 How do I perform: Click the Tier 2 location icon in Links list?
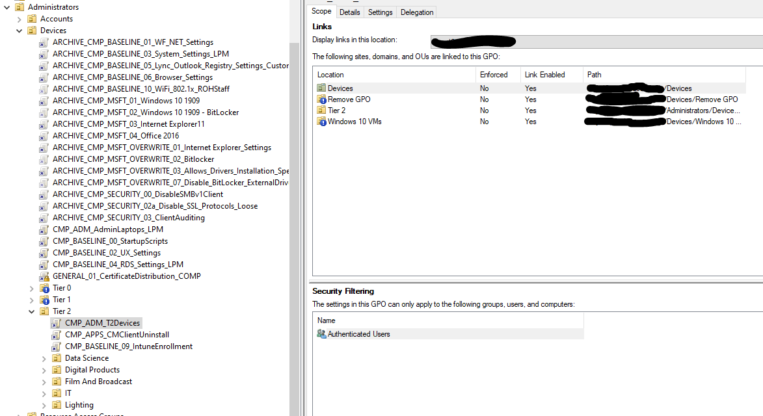(321, 110)
